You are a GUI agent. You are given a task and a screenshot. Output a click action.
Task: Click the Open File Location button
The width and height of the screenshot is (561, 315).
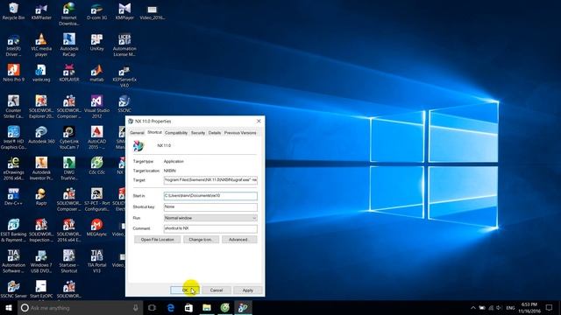point(158,240)
